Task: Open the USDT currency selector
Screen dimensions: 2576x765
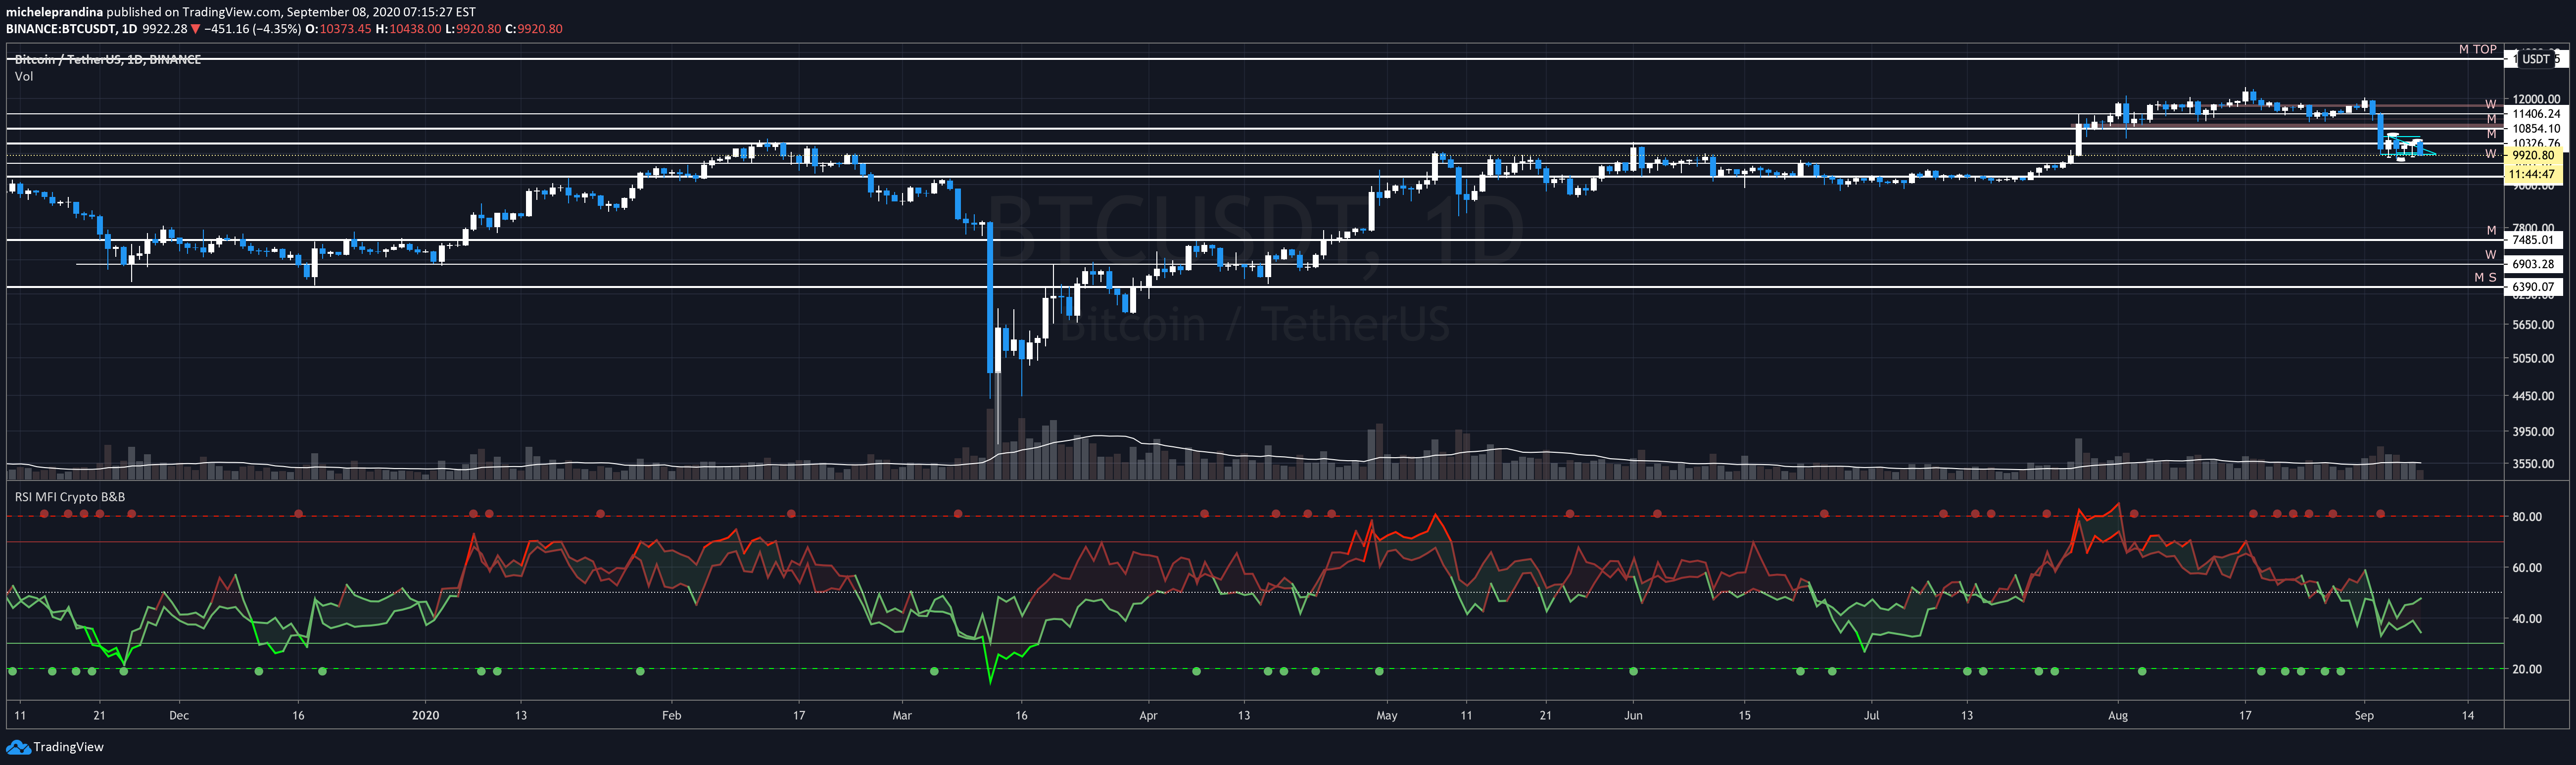Action: click(2535, 59)
